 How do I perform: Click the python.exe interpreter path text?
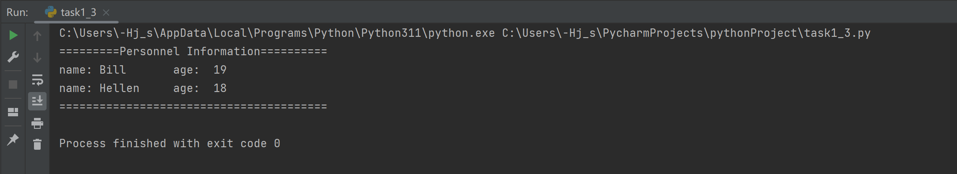[277, 33]
